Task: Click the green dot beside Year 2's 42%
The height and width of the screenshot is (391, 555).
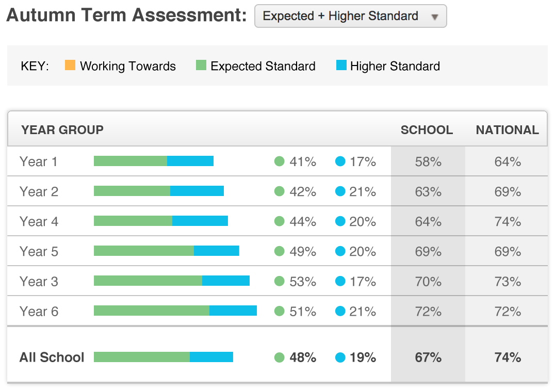Action: point(280,191)
